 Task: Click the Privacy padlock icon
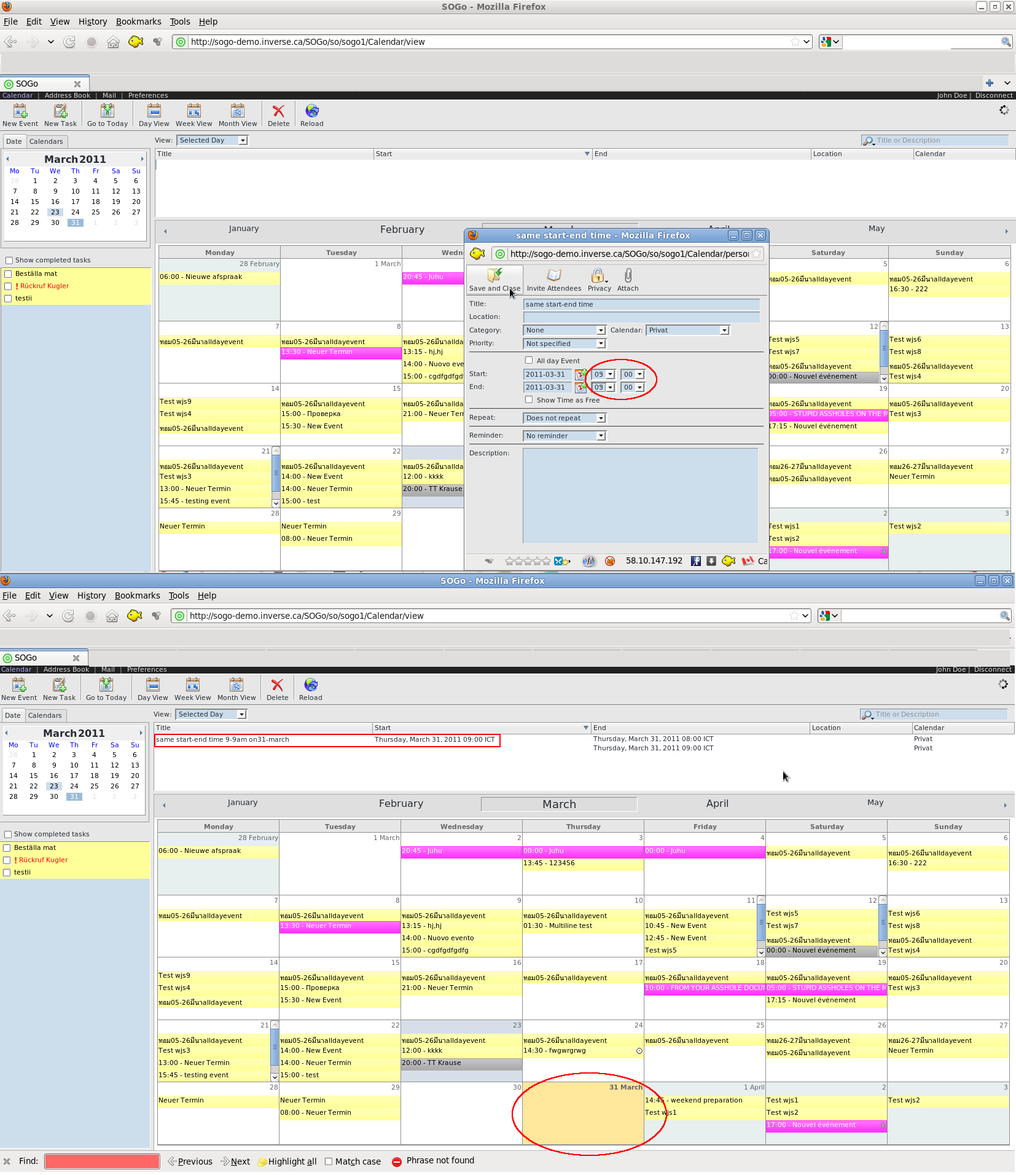tap(599, 280)
